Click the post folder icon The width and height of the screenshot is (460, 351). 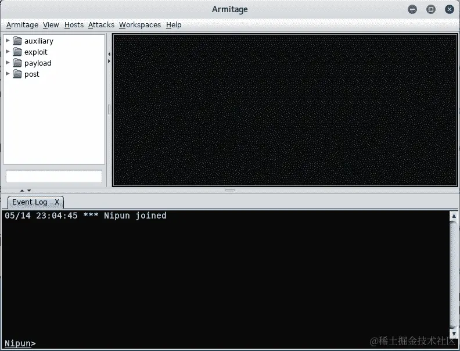(x=17, y=74)
